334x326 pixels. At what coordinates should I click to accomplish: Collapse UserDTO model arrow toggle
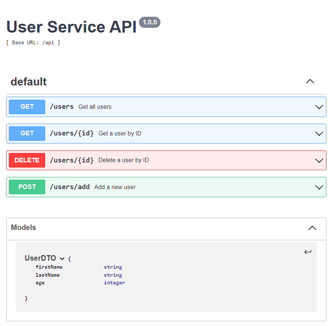62,259
